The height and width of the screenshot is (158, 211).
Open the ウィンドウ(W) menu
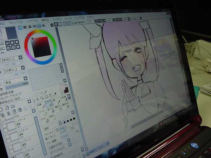click(x=79, y=17)
